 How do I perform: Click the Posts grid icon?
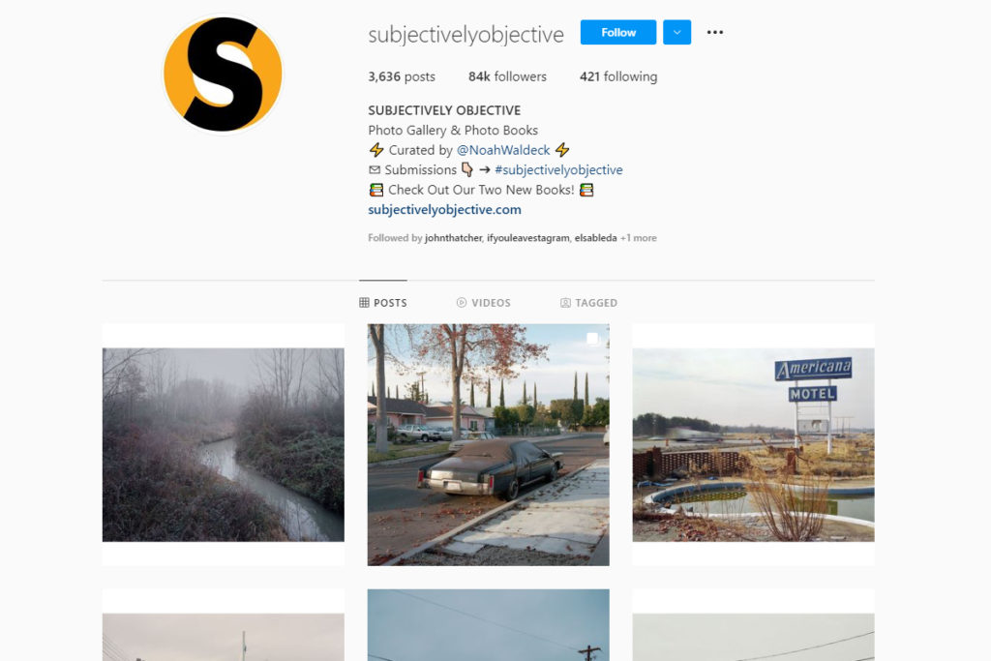point(364,303)
